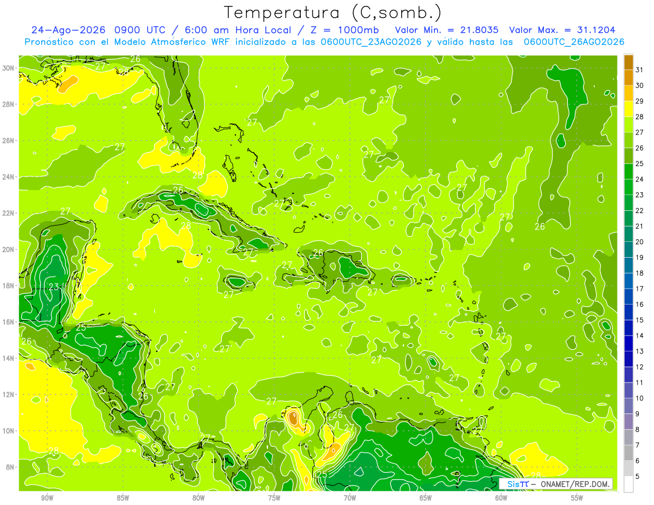Click 'Valor Min. = 21.8035' text
Screen dimensions: 654x505
click(x=446, y=30)
